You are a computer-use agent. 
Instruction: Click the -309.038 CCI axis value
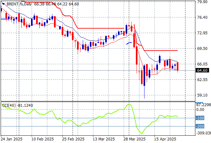coord(203,133)
